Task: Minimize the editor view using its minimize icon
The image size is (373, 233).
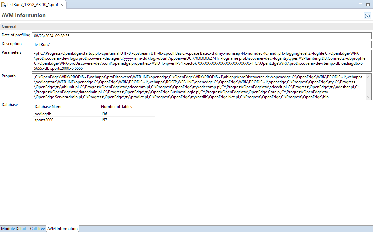Action: pyautogui.click(x=360, y=3)
